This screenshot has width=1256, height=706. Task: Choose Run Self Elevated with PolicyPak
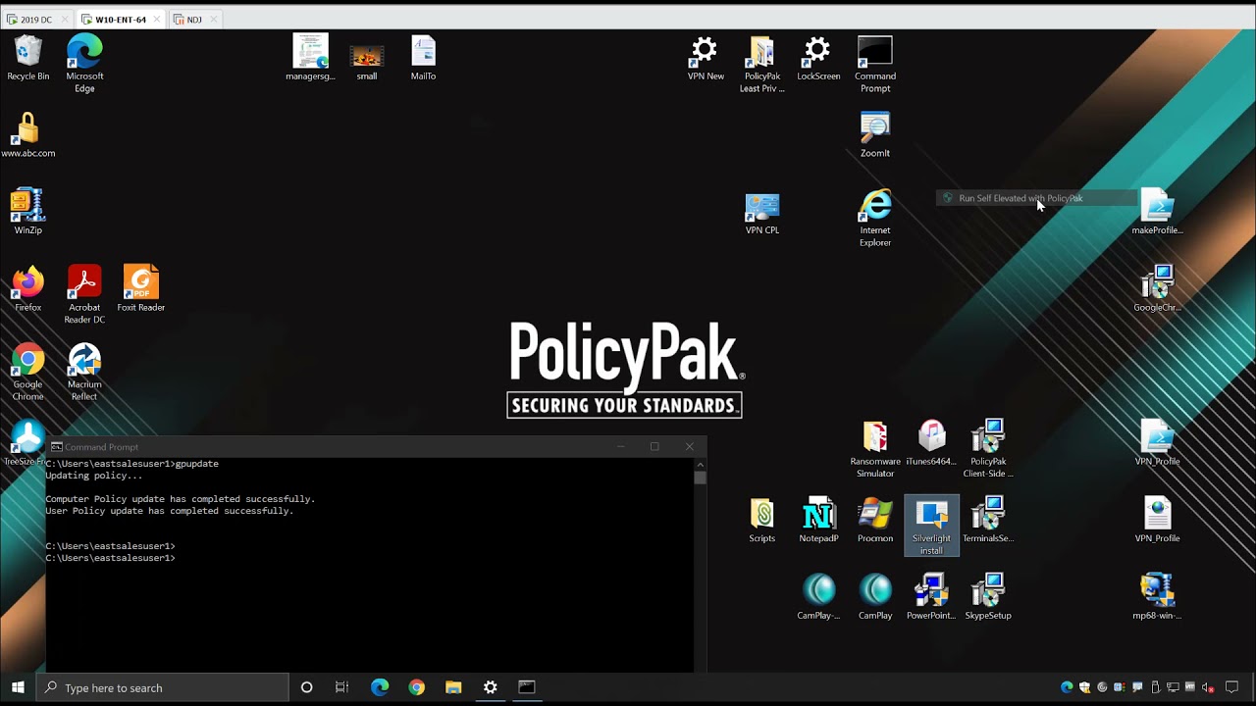(1036, 198)
